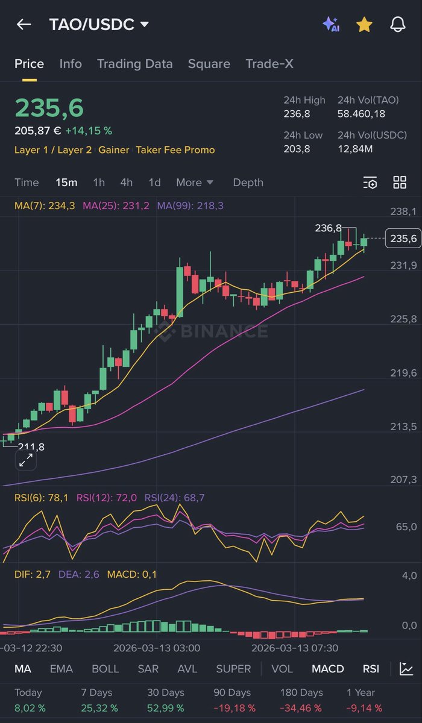The height and width of the screenshot is (723, 422).
Task: Open price alerts bell icon
Action: click(397, 25)
